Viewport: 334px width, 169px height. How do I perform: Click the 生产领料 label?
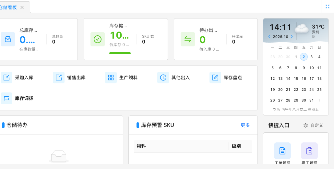click(x=128, y=78)
